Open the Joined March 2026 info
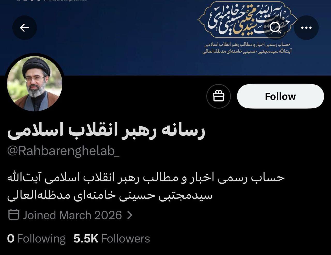Image resolution: width=331 pixels, height=255 pixels. click(x=72, y=215)
